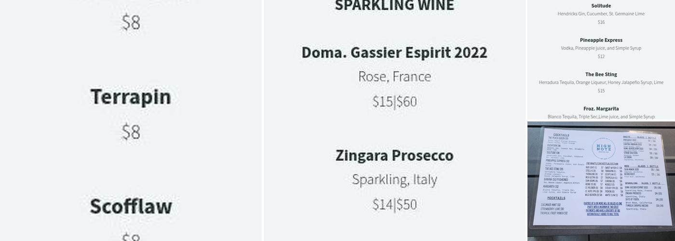Screen dimensions: 675x241
Task: Click the $8 price under Terrapin
Action: point(131,132)
